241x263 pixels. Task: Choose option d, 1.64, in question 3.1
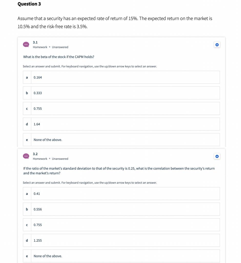[x=121, y=124]
